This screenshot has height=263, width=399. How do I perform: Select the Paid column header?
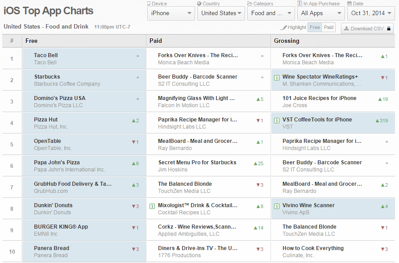click(156, 41)
